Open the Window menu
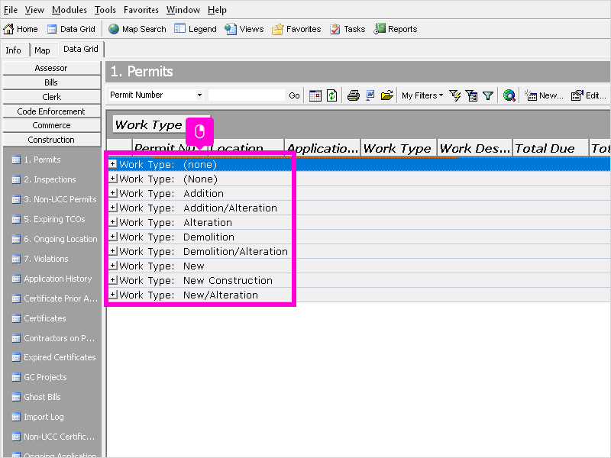Image resolution: width=611 pixels, height=458 pixels. tap(183, 10)
